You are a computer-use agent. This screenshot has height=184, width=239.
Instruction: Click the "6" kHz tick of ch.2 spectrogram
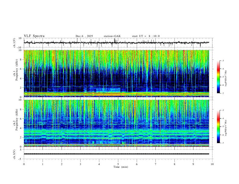pyautogui.click(x=21, y=119)
